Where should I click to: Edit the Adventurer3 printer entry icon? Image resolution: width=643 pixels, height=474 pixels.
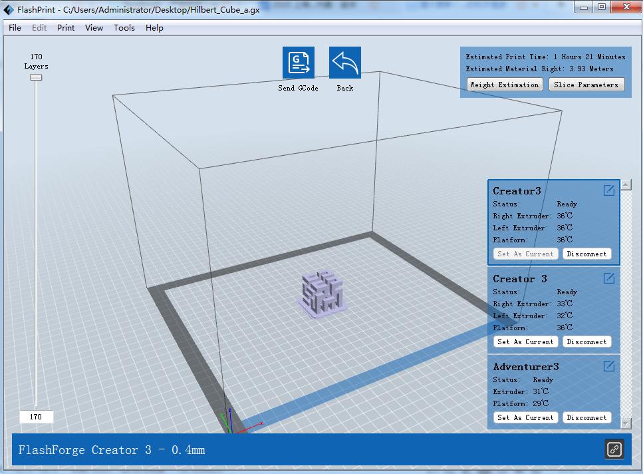pyautogui.click(x=609, y=366)
